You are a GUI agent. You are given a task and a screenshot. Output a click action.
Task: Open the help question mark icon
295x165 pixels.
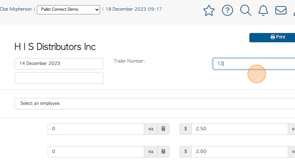227,10
